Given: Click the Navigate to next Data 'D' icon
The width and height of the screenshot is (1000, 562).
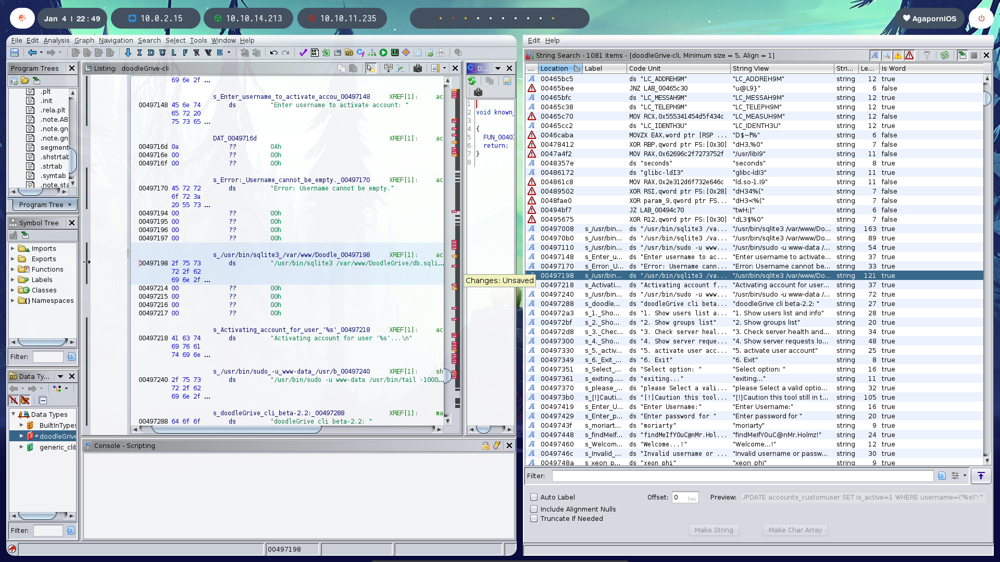Looking at the screenshot, I should (151, 53).
